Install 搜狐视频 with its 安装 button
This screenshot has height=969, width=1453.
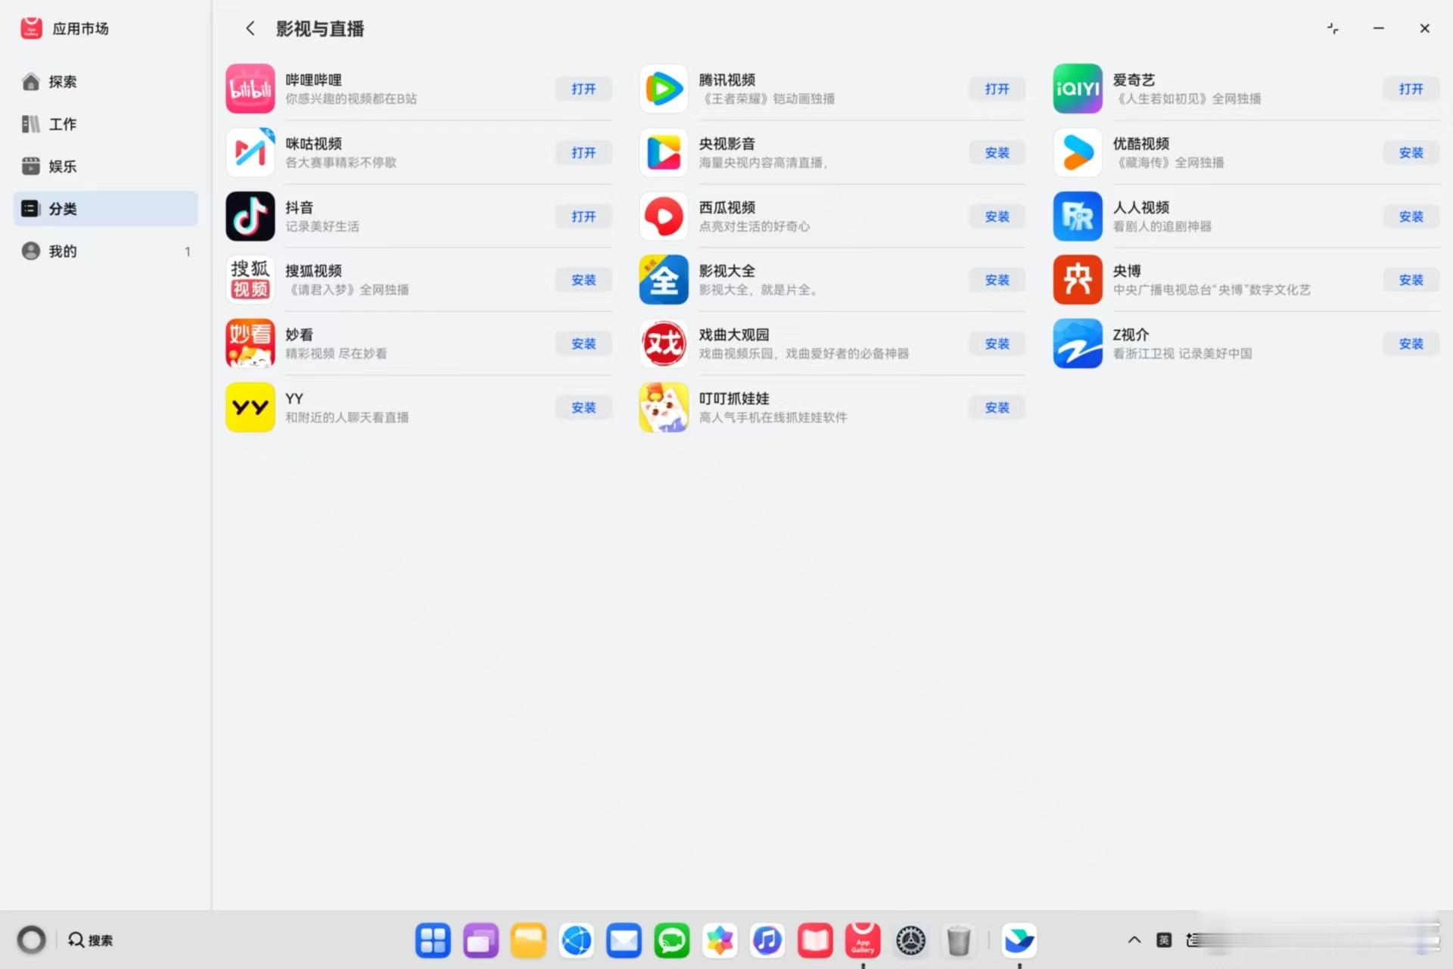click(583, 279)
